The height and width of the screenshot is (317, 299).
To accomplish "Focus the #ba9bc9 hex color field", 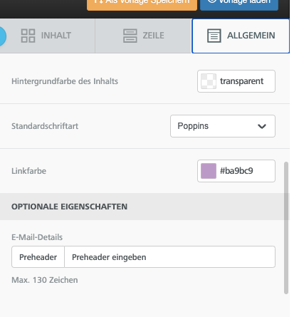I will pyautogui.click(x=236, y=171).
